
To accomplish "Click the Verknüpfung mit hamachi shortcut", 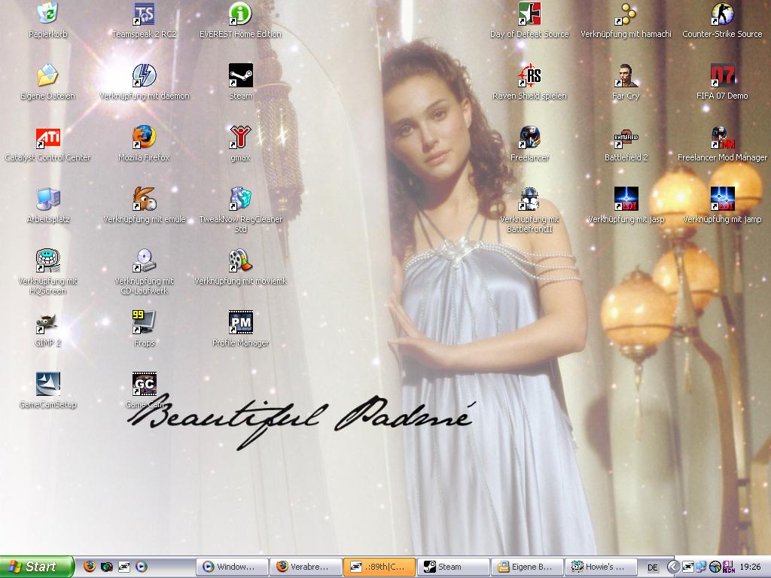I will point(626,14).
